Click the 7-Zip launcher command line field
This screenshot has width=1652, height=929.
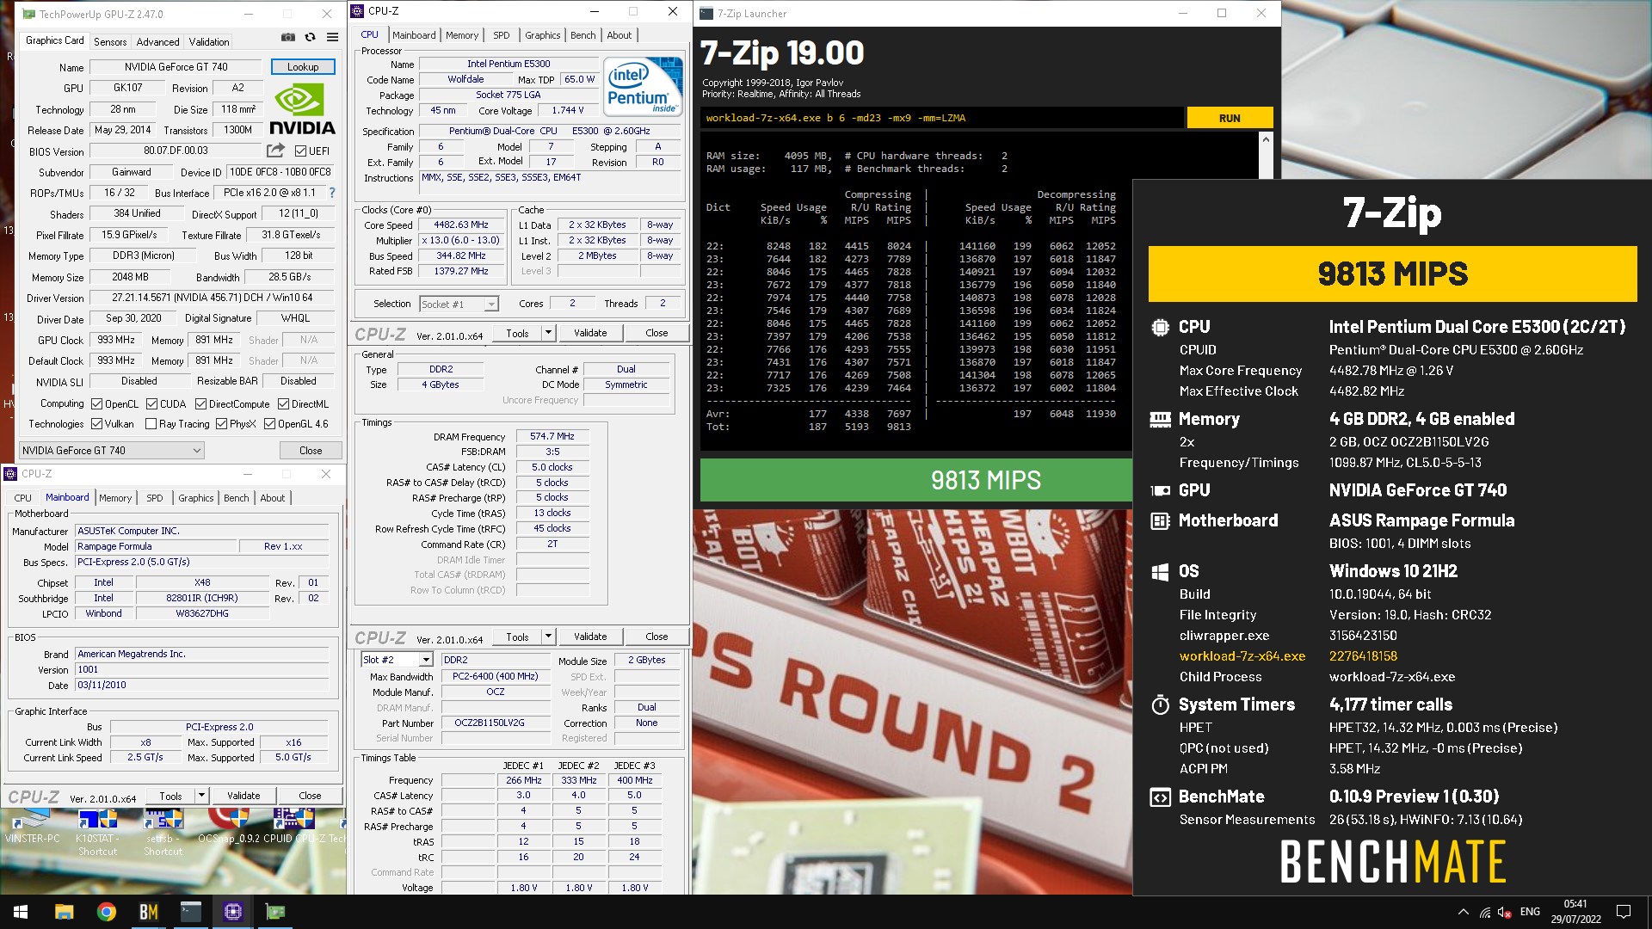pyautogui.click(x=942, y=118)
